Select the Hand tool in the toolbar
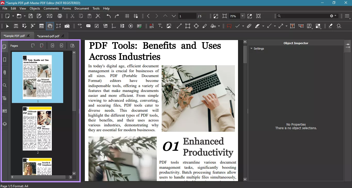 (50, 26)
